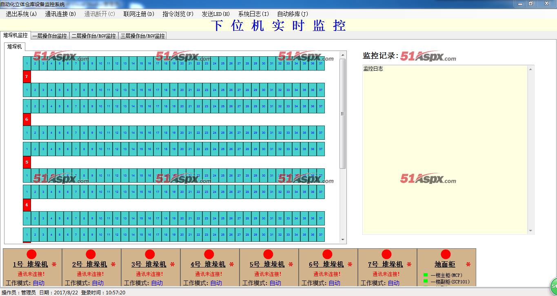Click the rack view scrollbar down arrow
The width and height of the screenshot is (557, 296).
click(343, 240)
